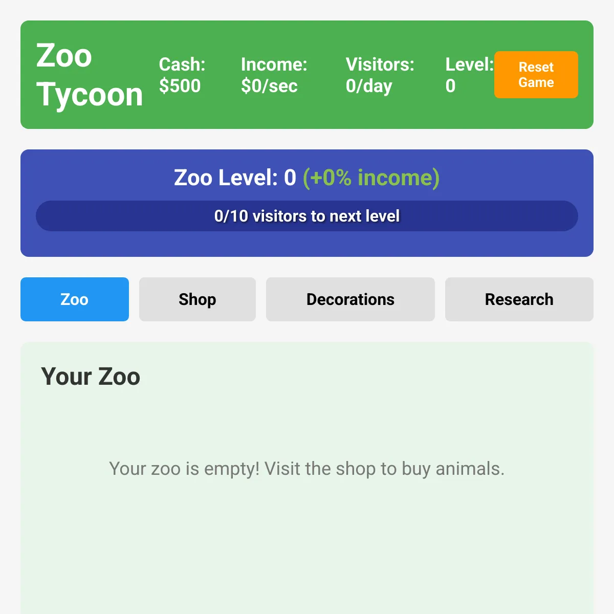Screen dimensions: 614x614
Task: Click the Visitors 0/day stat
Action: pyautogui.click(x=380, y=75)
